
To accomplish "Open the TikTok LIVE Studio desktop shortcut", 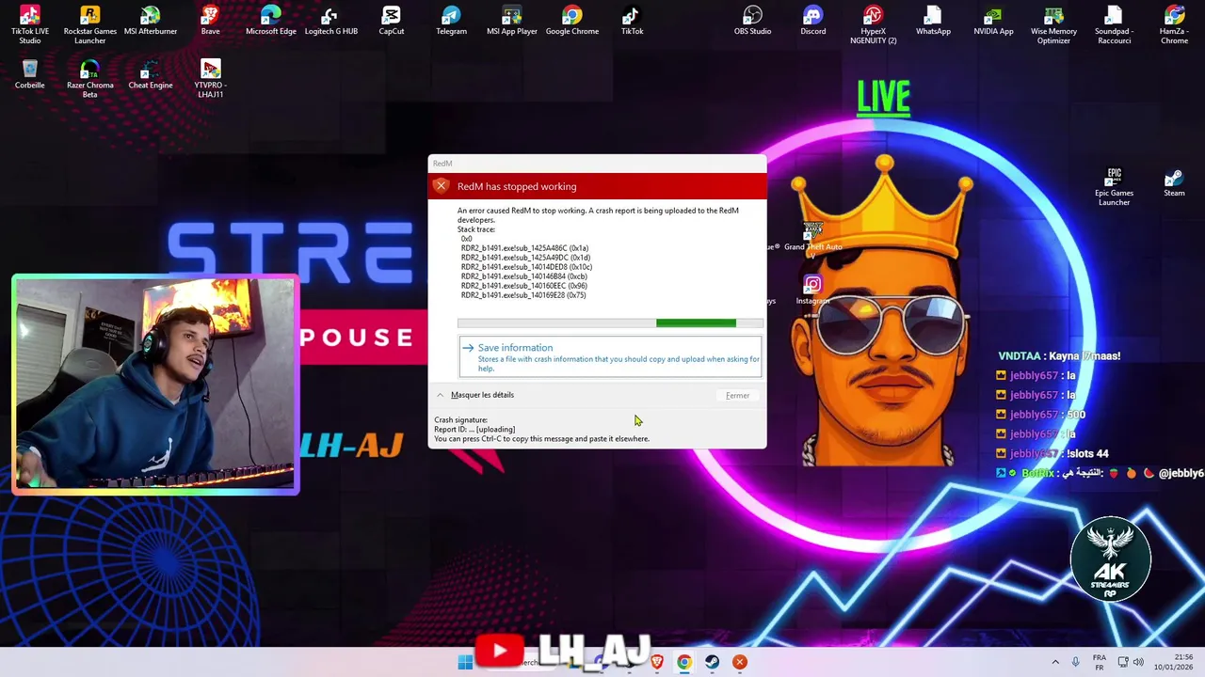I will [30, 24].
